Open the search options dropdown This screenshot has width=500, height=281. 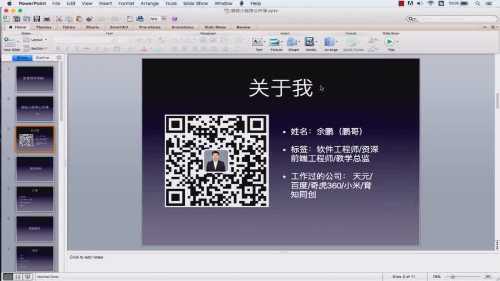click(412, 19)
